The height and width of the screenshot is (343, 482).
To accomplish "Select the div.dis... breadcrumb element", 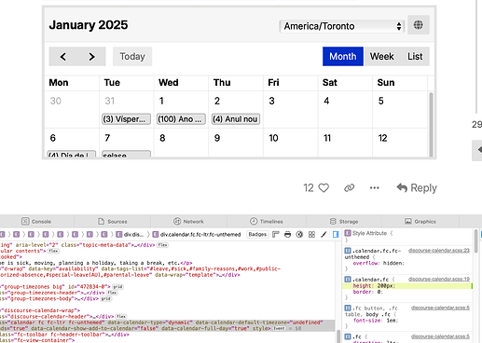I will 131,234.
